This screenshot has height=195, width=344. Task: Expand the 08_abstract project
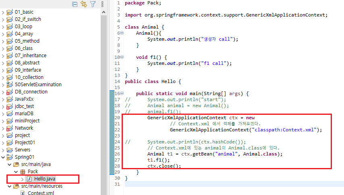pos(3,63)
